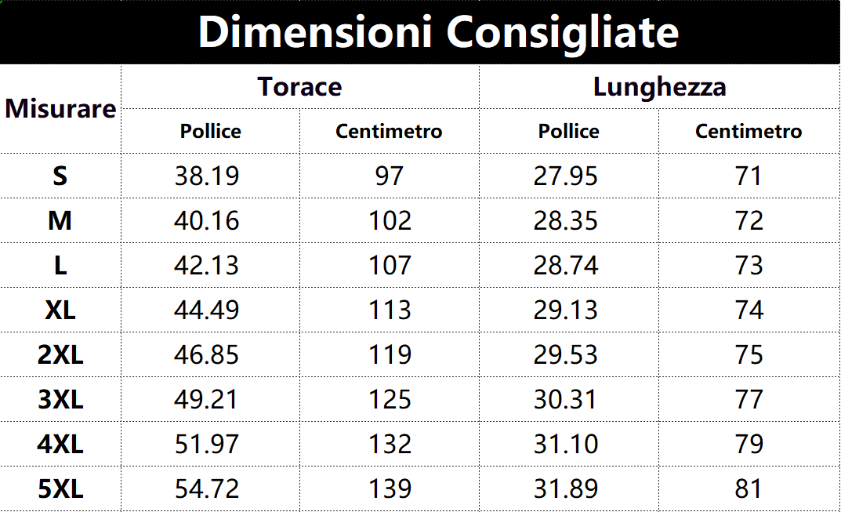
Task: Select the XL size row label
Action: tap(60, 310)
